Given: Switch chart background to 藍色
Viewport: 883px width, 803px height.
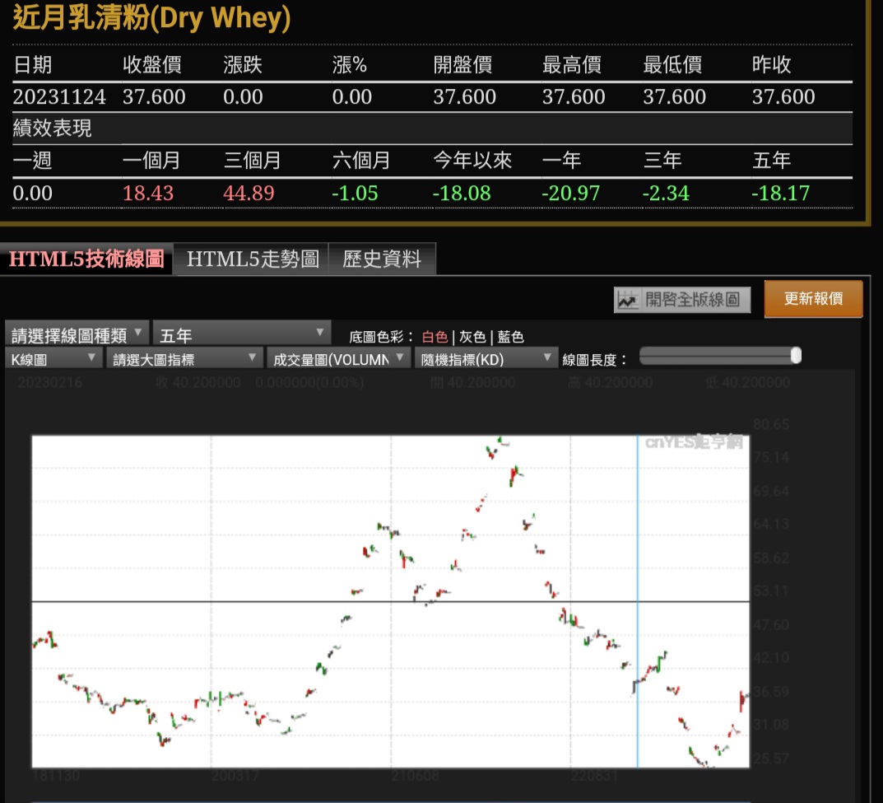Looking at the screenshot, I should [510, 337].
